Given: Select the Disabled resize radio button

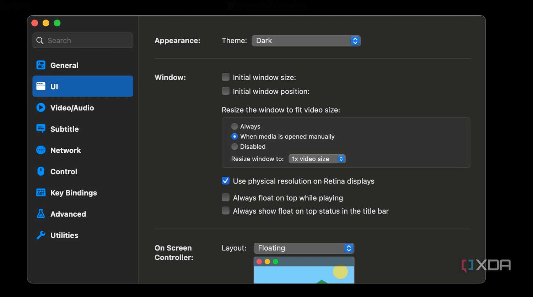Looking at the screenshot, I should coord(235,146).
